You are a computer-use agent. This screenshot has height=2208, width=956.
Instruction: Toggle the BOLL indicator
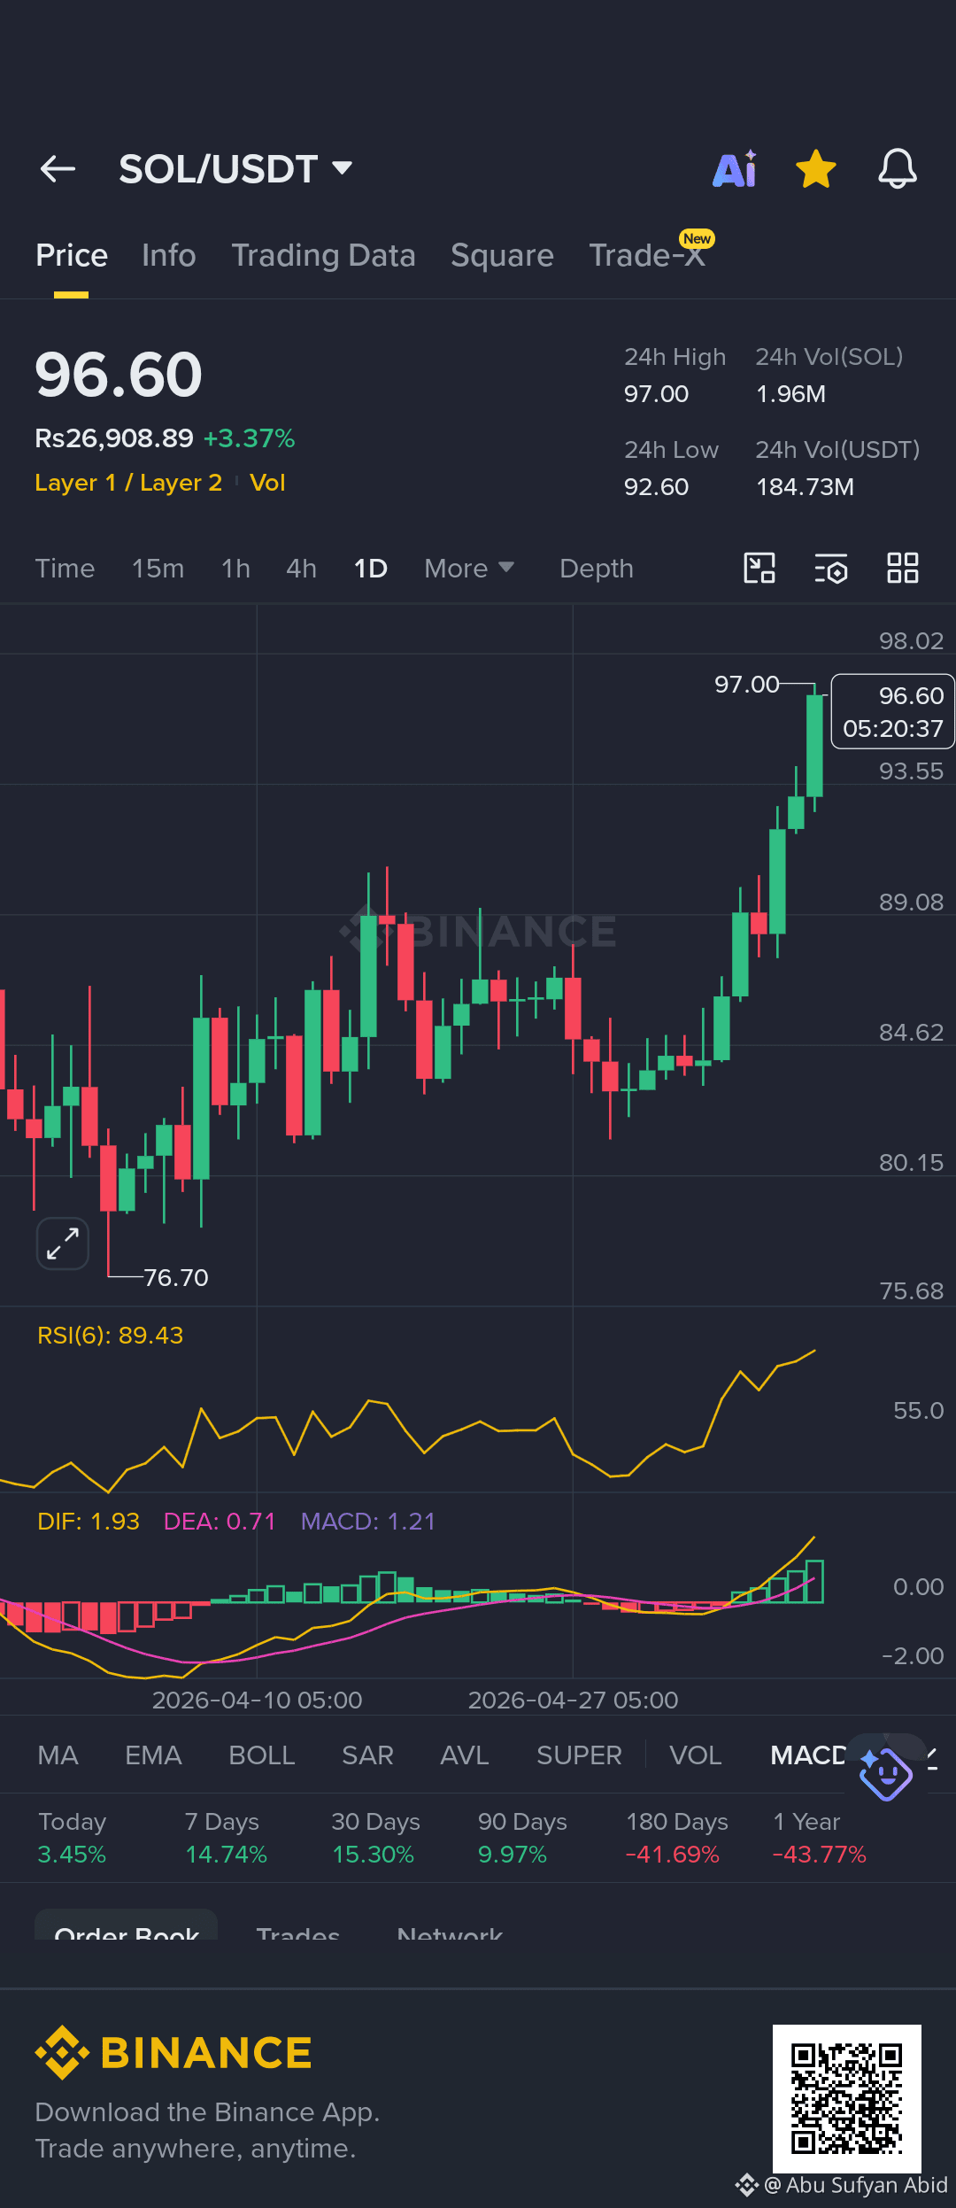point(262,1755)
